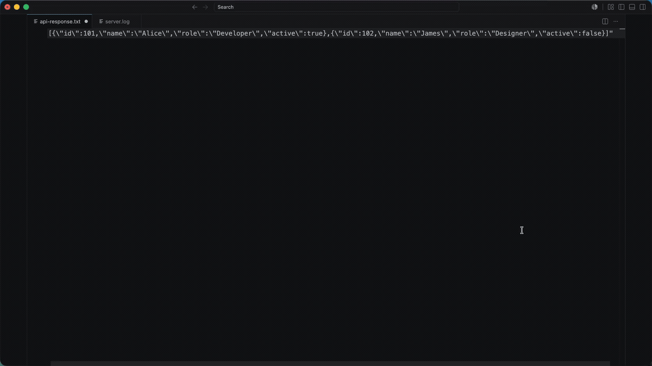Click the horizontal scrollbar at the bottom

330,363
